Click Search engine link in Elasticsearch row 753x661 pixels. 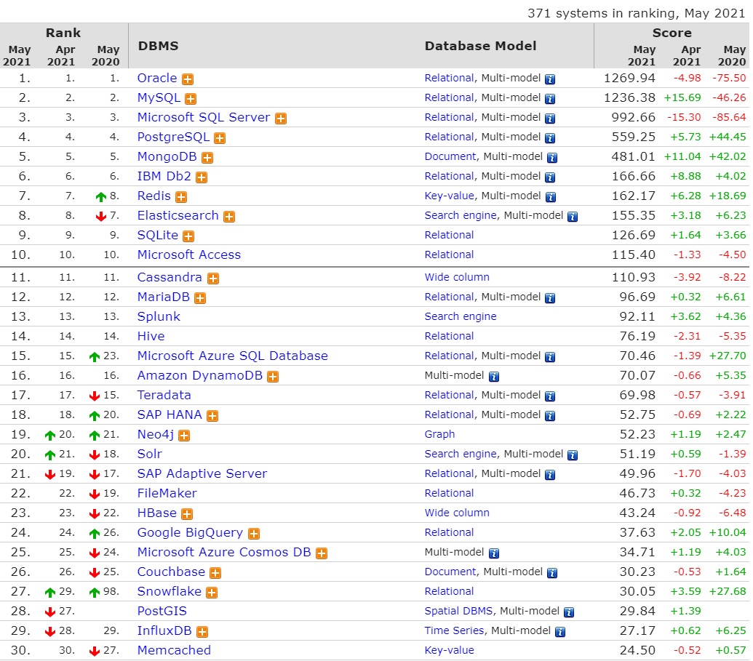click(460, 216)
